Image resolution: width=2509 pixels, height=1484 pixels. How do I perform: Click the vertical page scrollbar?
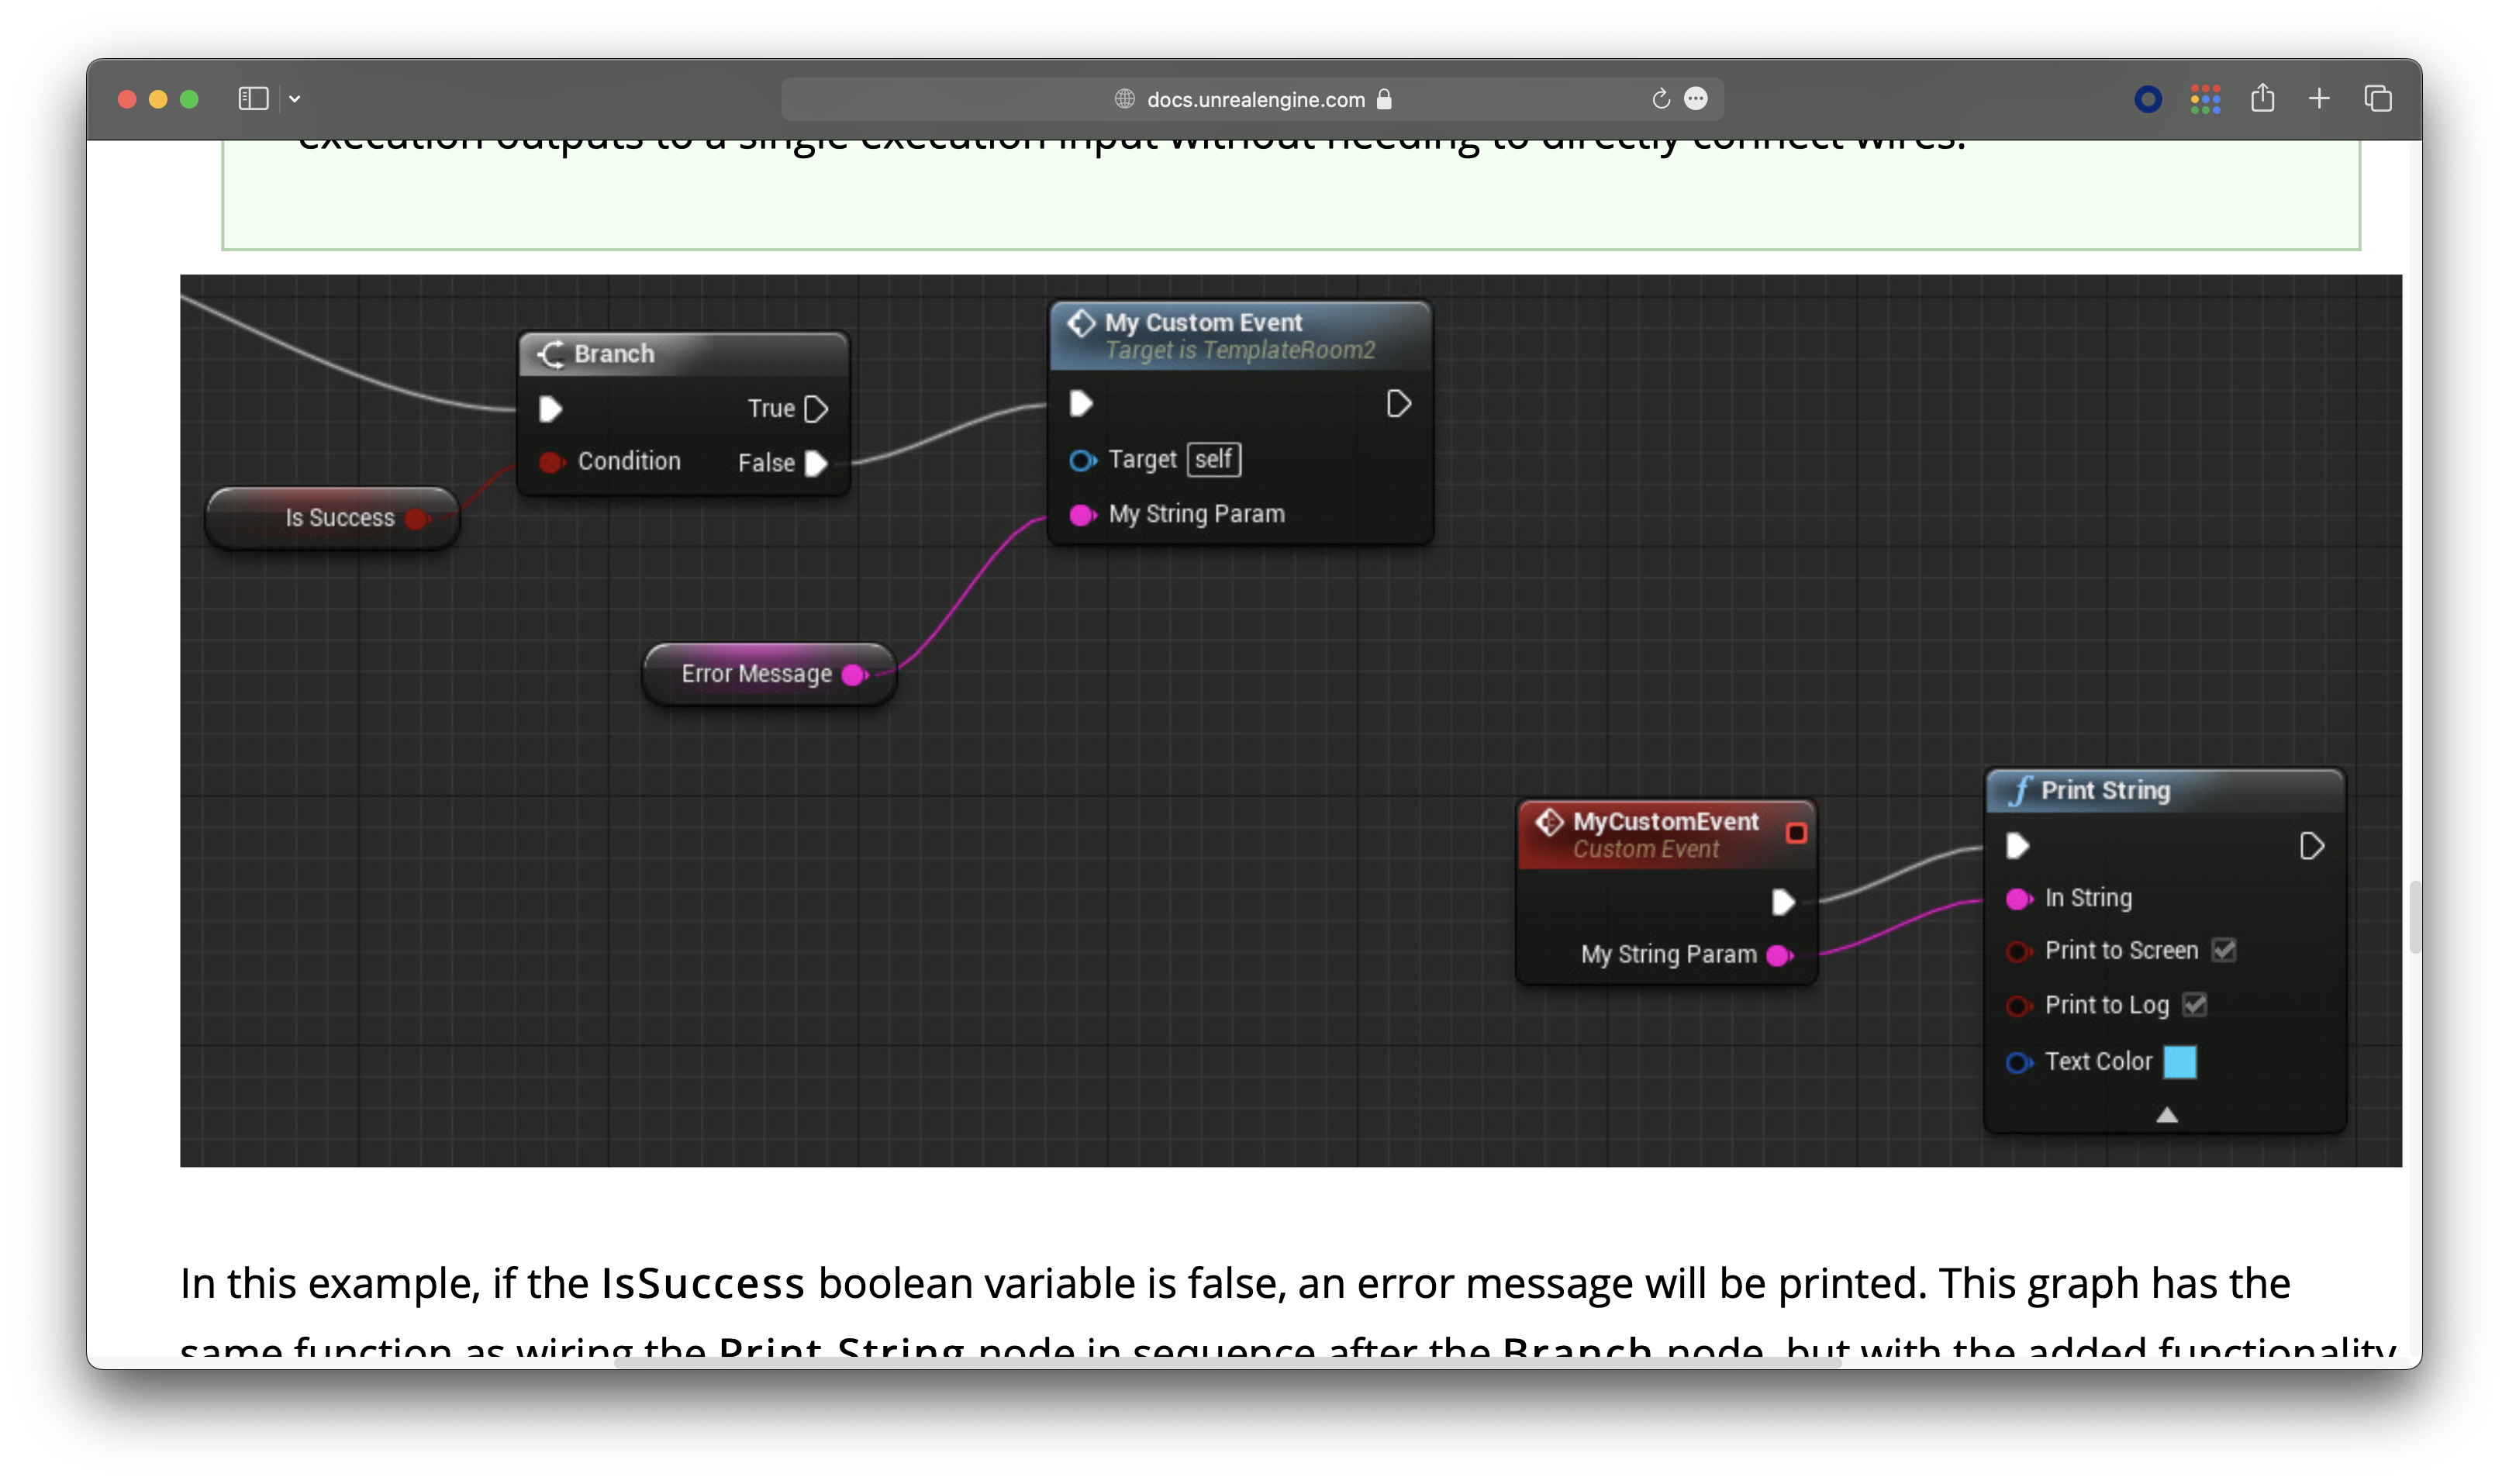2415,917
